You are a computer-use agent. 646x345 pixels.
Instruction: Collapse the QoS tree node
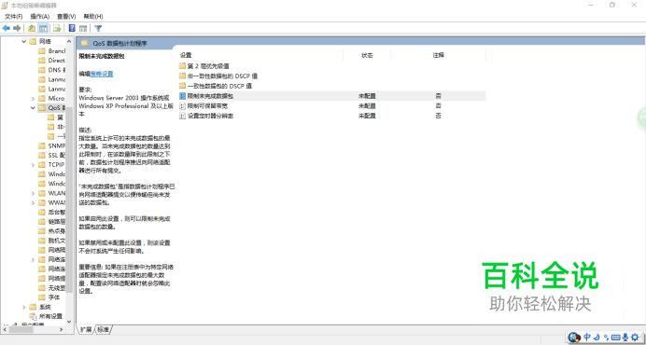coord(33,108)
